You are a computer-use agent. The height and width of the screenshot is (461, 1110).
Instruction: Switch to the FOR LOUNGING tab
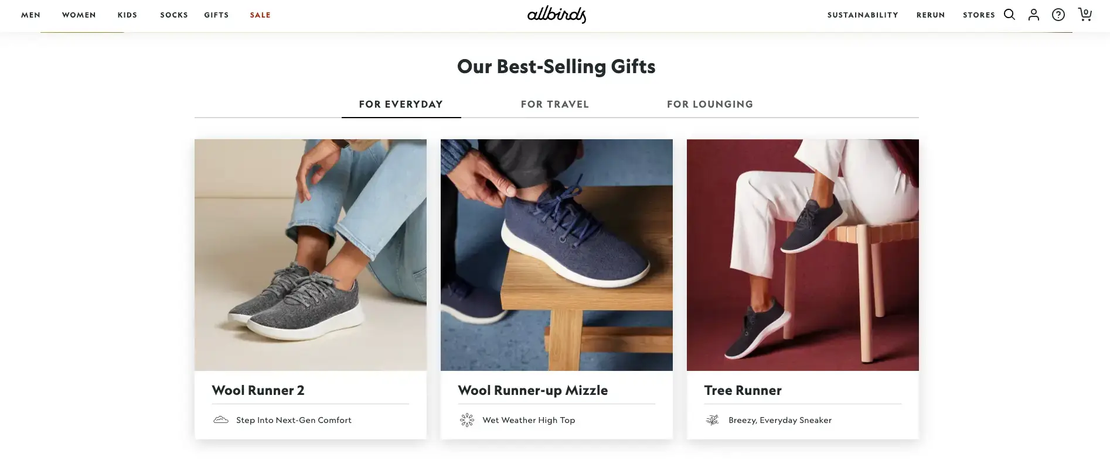(x=710, y=104)
